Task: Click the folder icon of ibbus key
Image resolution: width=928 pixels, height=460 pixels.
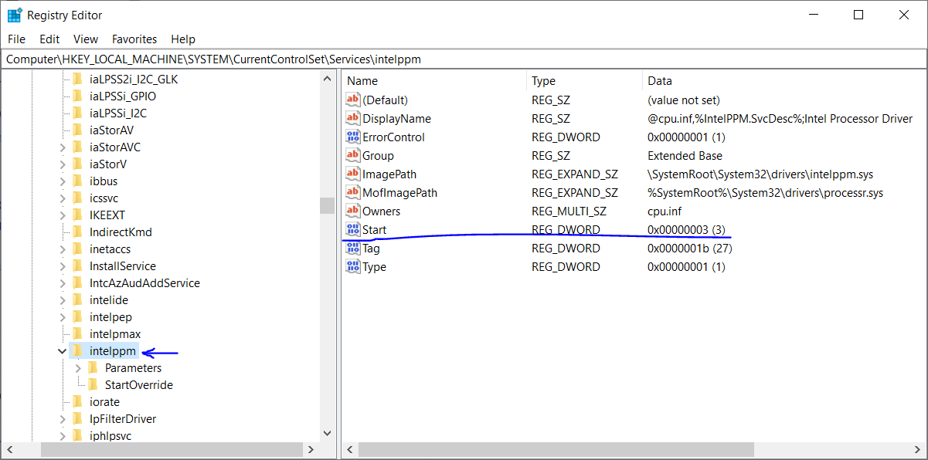Action: pyautogui.click(x=76, y=181)
